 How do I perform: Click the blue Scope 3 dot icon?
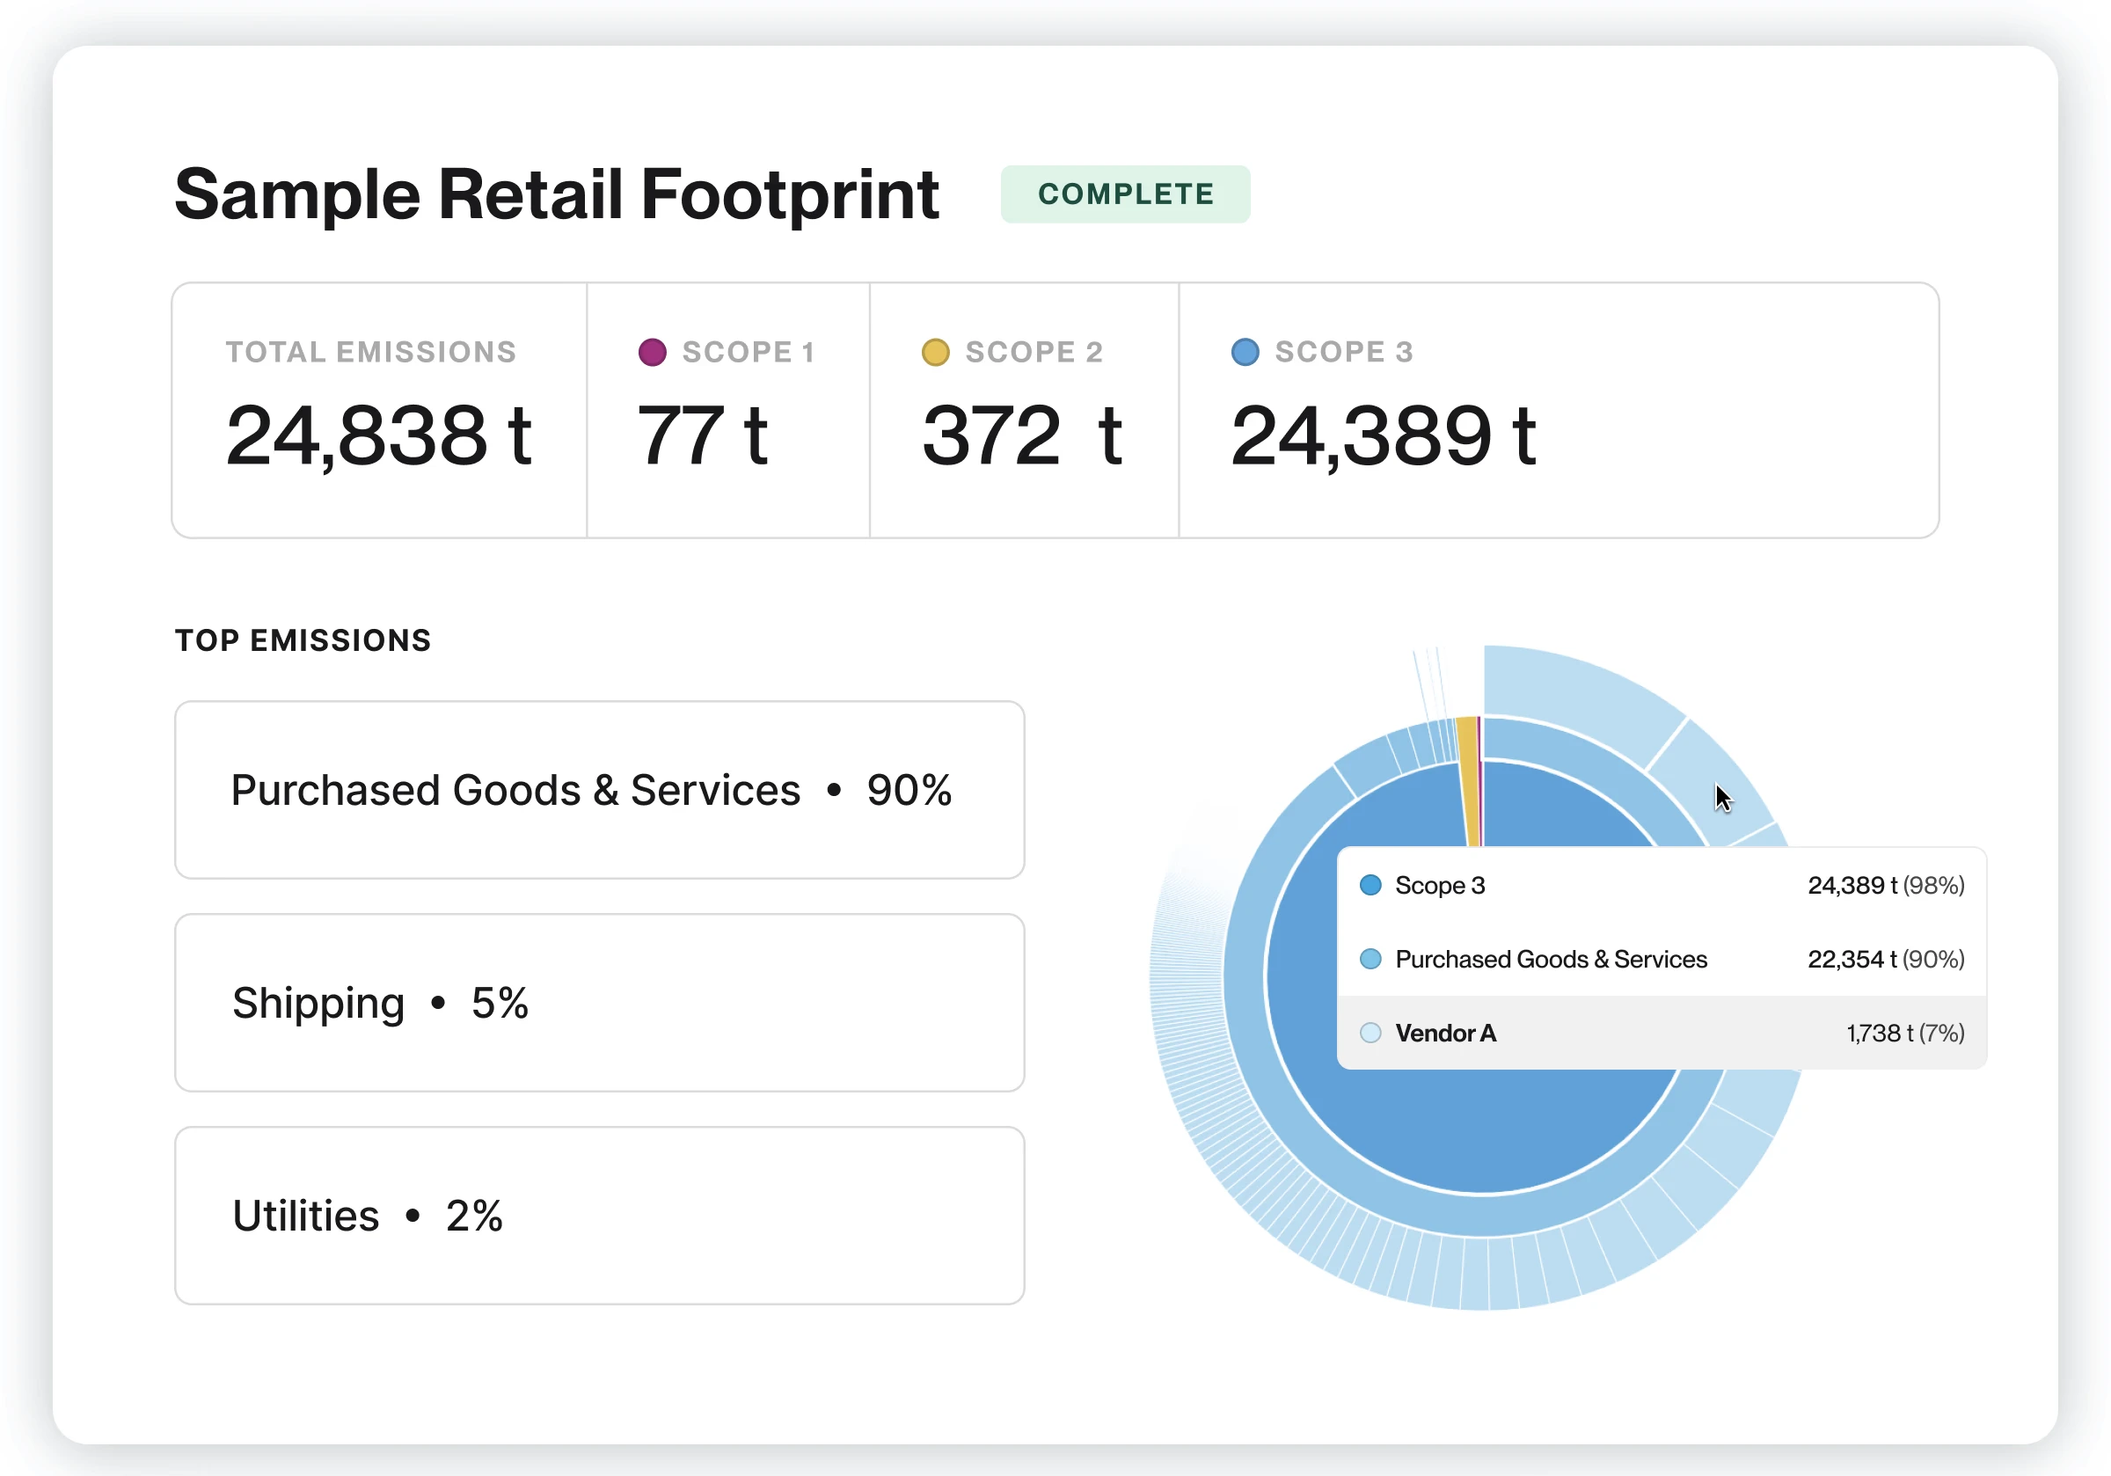point(1245,352)
